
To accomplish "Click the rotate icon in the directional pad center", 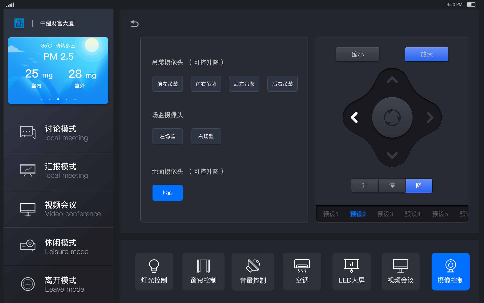I will pyautogui.click(x=392, y=117).
